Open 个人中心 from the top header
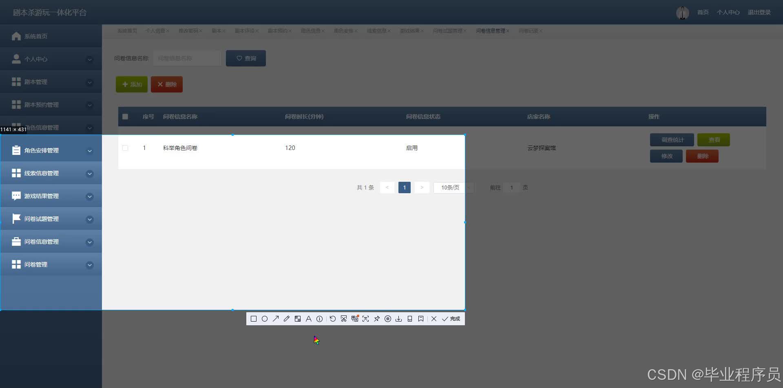The image size is (783, 388). pos(728,13)
